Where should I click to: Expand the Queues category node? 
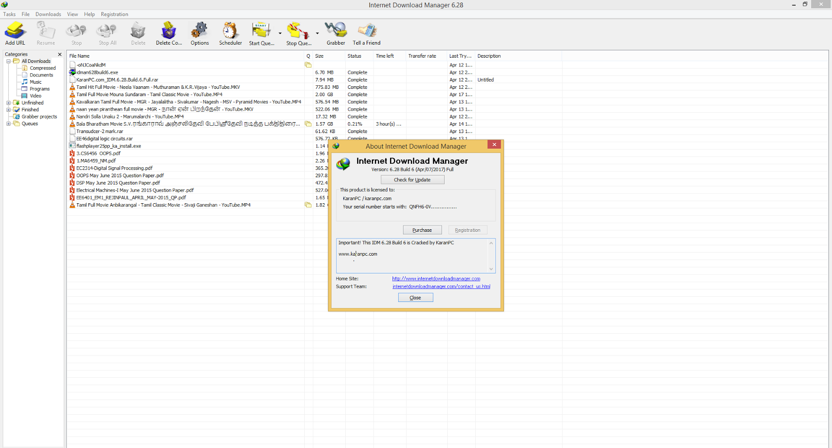pyautogui.click(x=8, y=124)
